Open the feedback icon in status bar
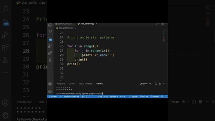Screen dimensions: 215x121 coord(162,96)
